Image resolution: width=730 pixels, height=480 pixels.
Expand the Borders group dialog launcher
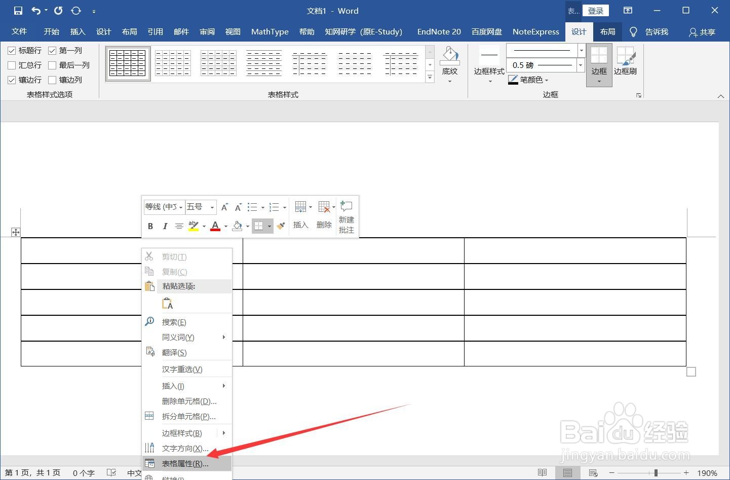point(639,95)
